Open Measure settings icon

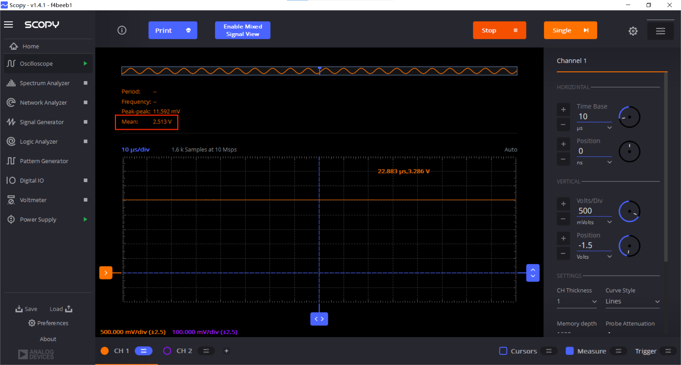pyautogui.click(x=619, y=351)
